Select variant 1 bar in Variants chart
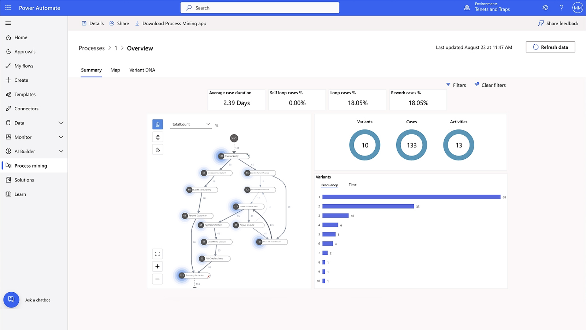586x330 pixels. pos(411,197)
